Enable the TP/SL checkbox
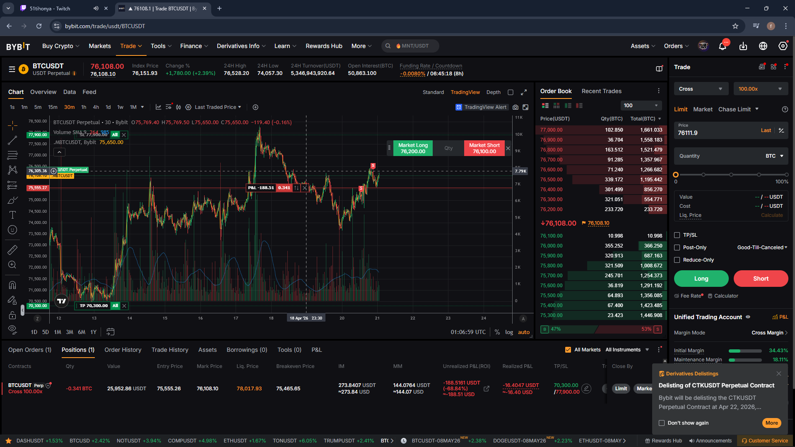 [x=677, y=235]
